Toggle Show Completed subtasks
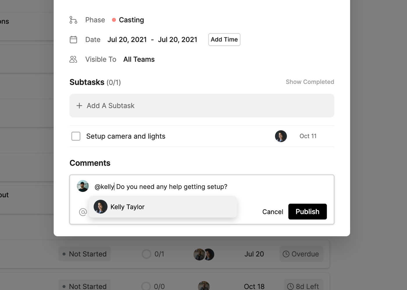 (x=310, y=82)
